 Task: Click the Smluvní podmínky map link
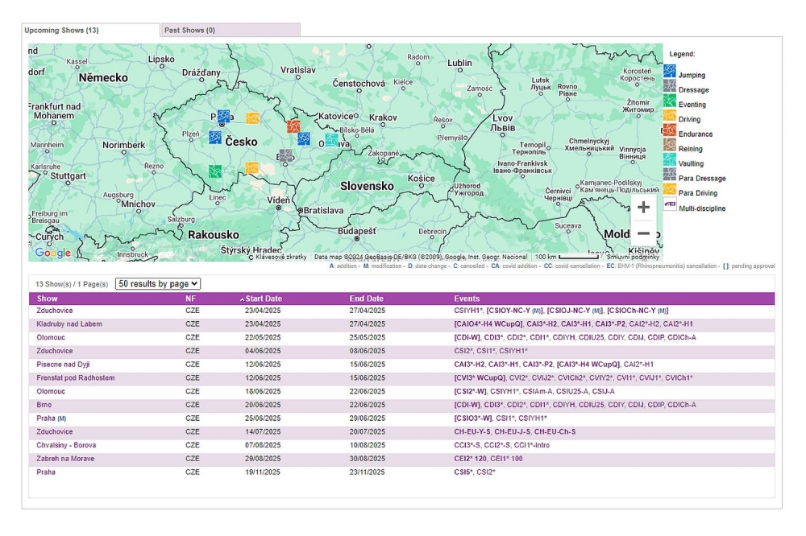[x=632, y=257]
